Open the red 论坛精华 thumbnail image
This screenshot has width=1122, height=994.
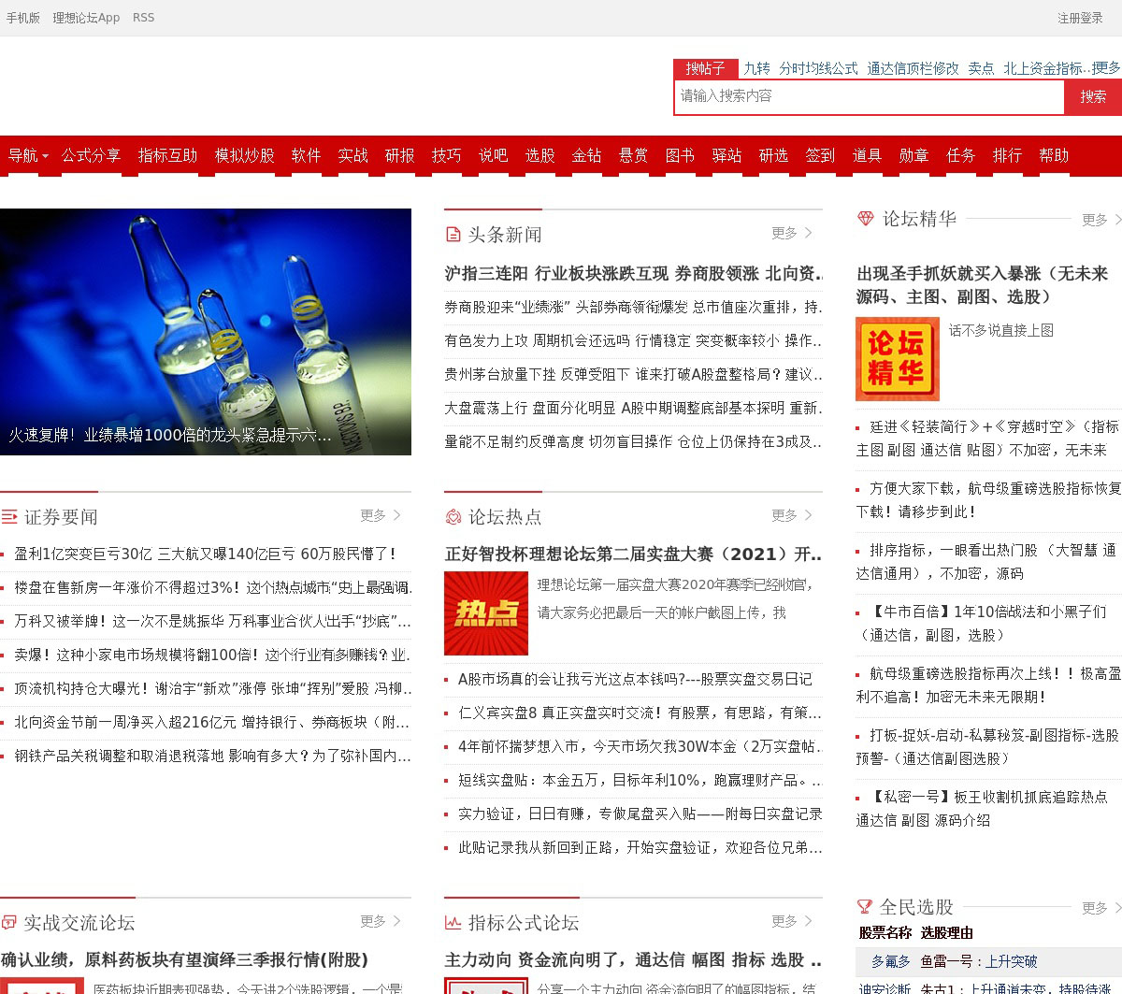pyautogui.click(x=898, y=359)
